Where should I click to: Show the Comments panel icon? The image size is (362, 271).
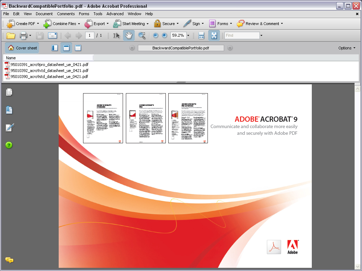pyautogui.click(x=9, y=260)
